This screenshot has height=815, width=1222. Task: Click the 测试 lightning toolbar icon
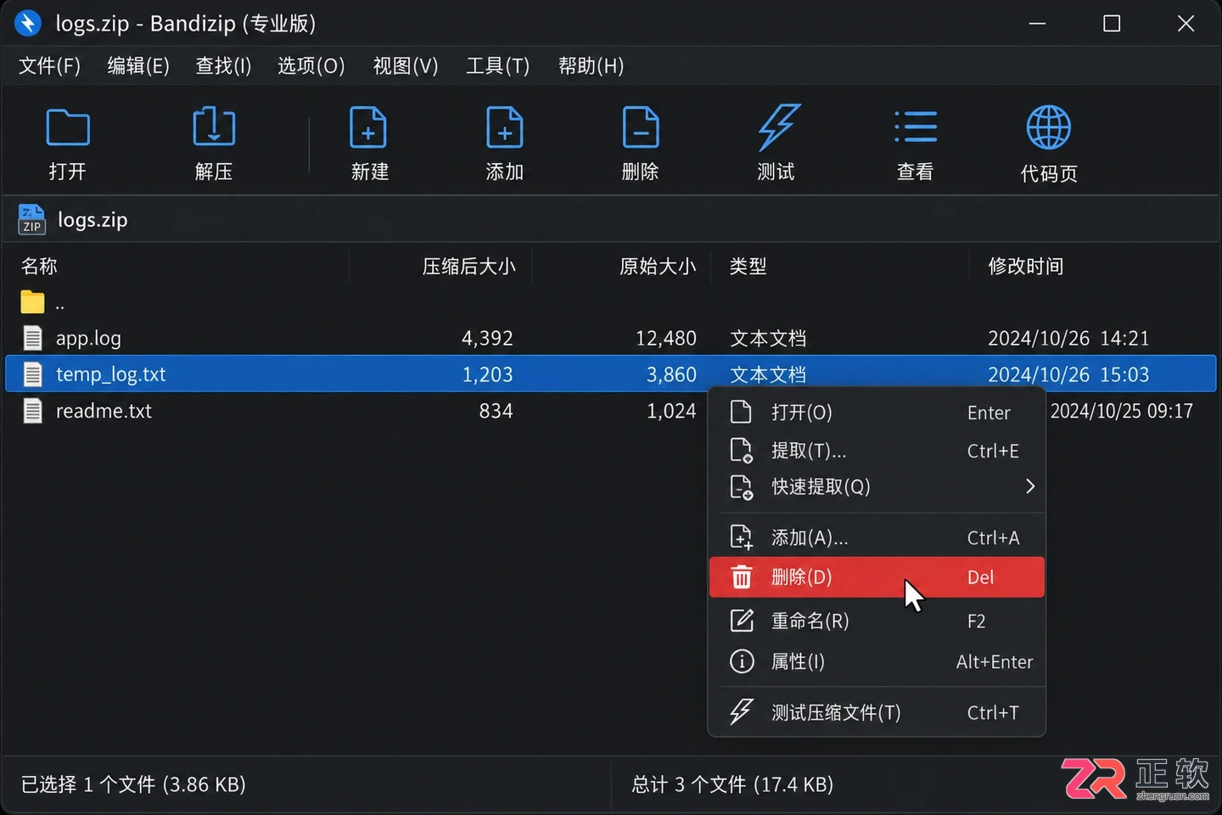[778, 127]
